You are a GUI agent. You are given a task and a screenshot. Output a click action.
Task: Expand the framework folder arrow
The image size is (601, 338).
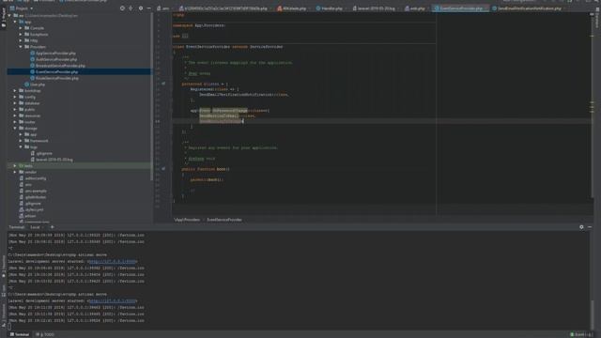[21, 141]
